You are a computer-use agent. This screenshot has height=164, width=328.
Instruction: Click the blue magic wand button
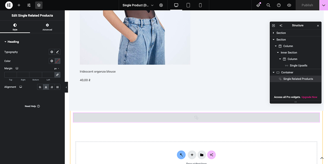[181, 155]
